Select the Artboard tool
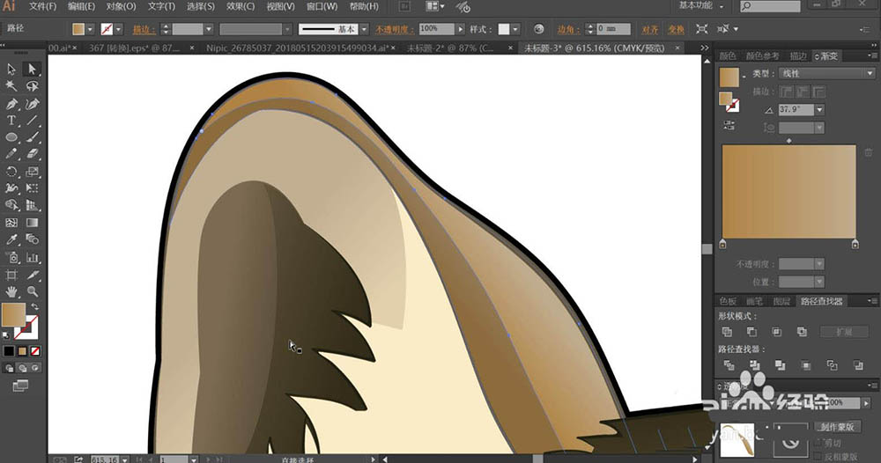 (x=11, y=275)
